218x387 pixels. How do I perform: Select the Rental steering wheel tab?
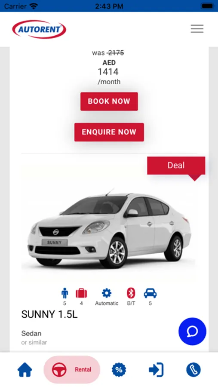(x=72, y=369)
